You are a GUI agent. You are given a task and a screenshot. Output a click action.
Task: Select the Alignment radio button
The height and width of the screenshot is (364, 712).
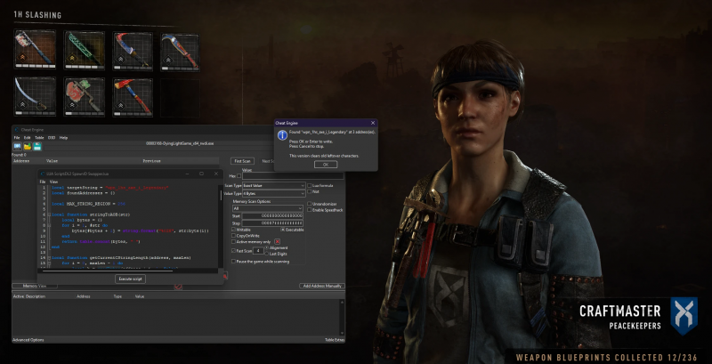266,247
